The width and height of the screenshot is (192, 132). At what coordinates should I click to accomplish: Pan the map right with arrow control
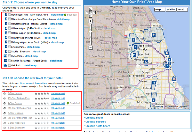point(94,12)
